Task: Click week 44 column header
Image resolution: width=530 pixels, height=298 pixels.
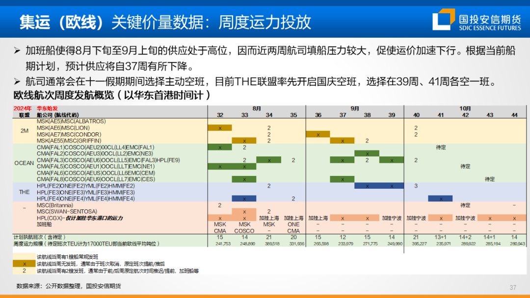Action: (x=514, y=115)
